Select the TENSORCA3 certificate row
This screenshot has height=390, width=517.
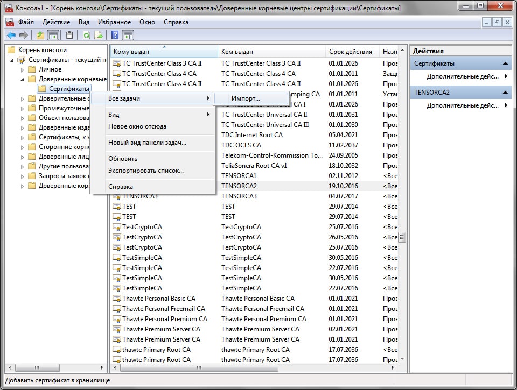[140, 196]
